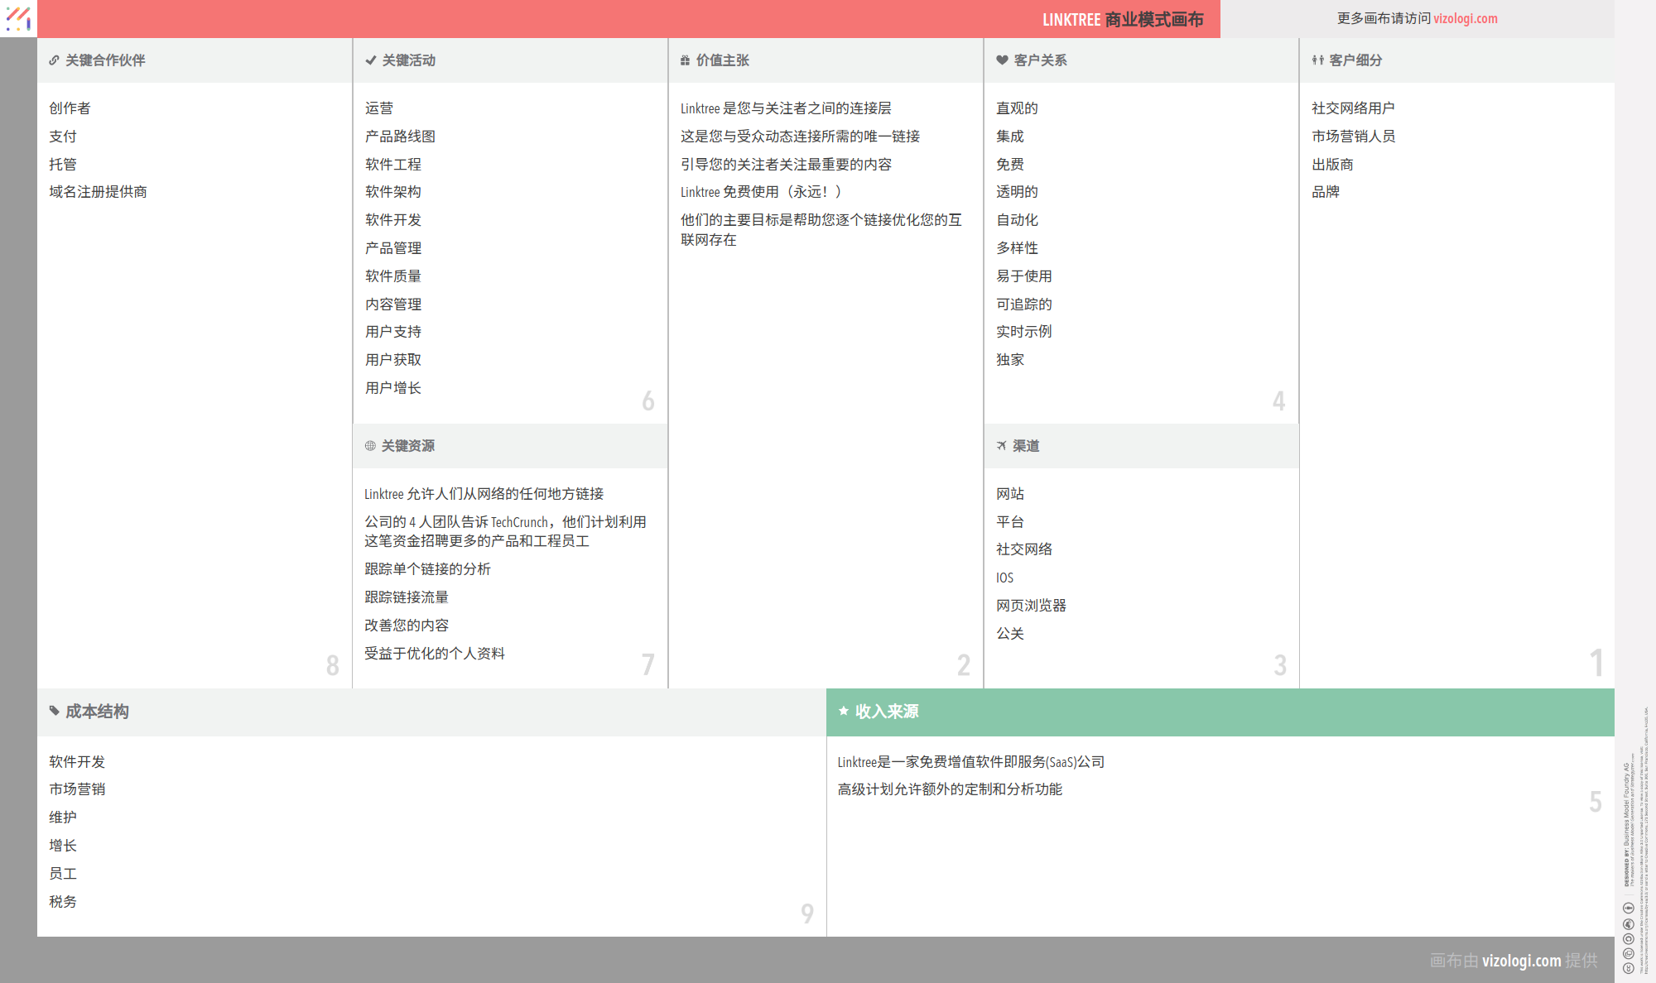
Task: Click the tag icon beside 成本结构
Action: pos(54,711)
